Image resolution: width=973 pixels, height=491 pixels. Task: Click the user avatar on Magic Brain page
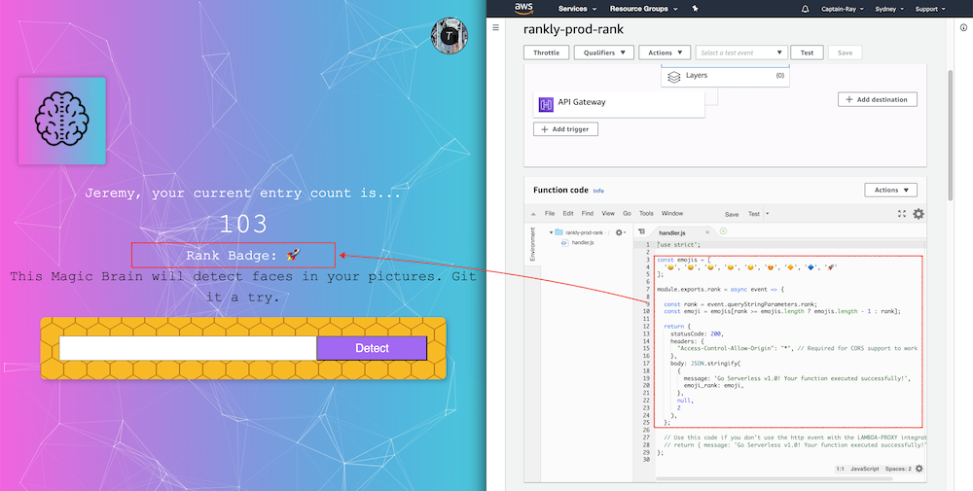(x=450, y=35)
